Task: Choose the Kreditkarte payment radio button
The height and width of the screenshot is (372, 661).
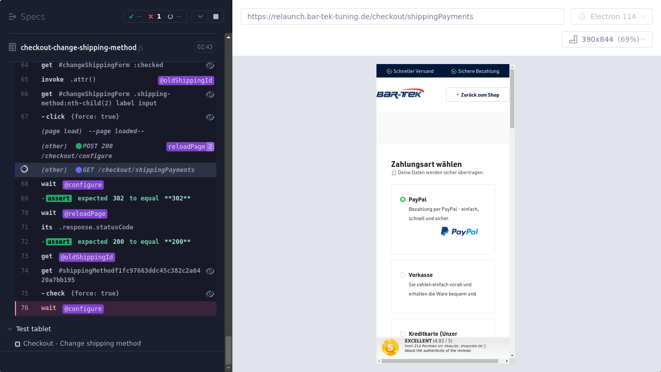Action: point(403,334)
